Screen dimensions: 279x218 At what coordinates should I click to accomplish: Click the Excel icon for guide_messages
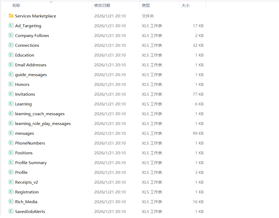pyautogui.click(x=11, y=74)
